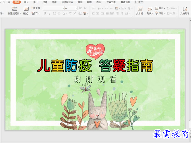Toggle center alignment
This screenshot has height=144, width=192.
98,13
